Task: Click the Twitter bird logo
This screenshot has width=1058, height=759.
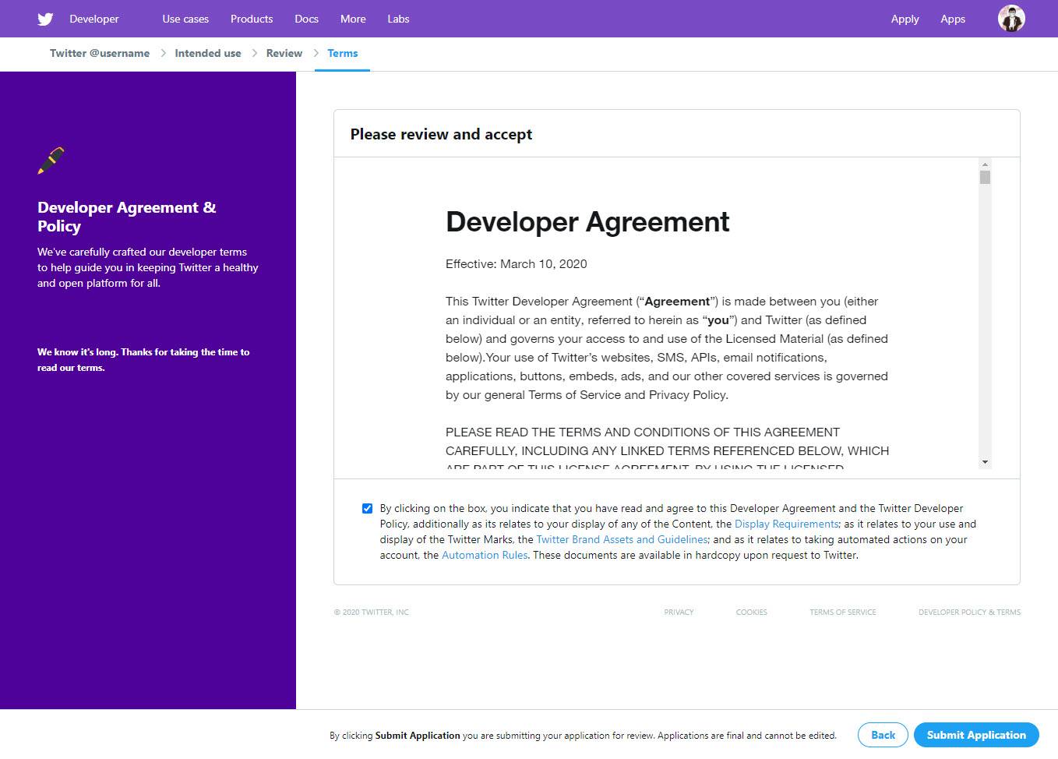Action: [x=45, y=19]
